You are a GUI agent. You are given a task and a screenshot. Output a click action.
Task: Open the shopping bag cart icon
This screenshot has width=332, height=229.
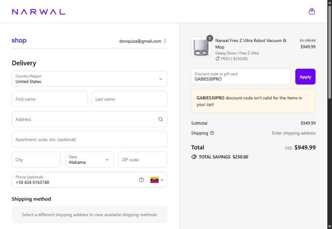click(x=311, y=11)
